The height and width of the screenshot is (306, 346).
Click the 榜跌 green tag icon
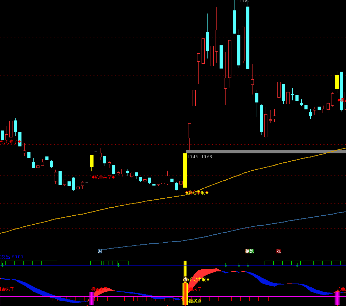[x=249, y=251]
